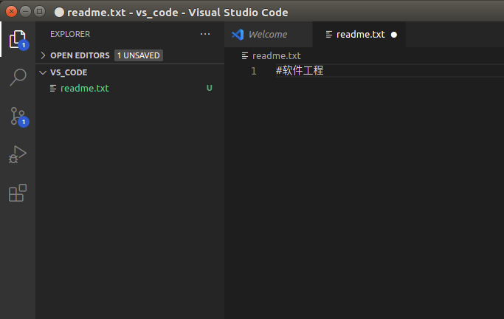
Task: Switch to the Welcome tab
Action: point(267,35)
